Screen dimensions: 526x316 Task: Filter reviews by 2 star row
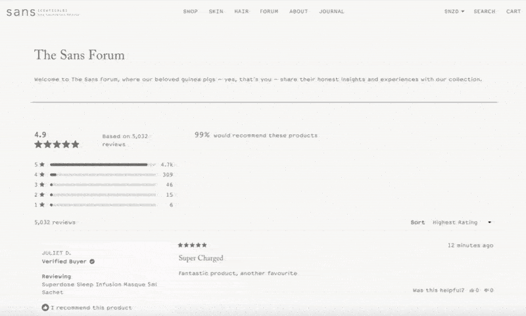(103, 195)
